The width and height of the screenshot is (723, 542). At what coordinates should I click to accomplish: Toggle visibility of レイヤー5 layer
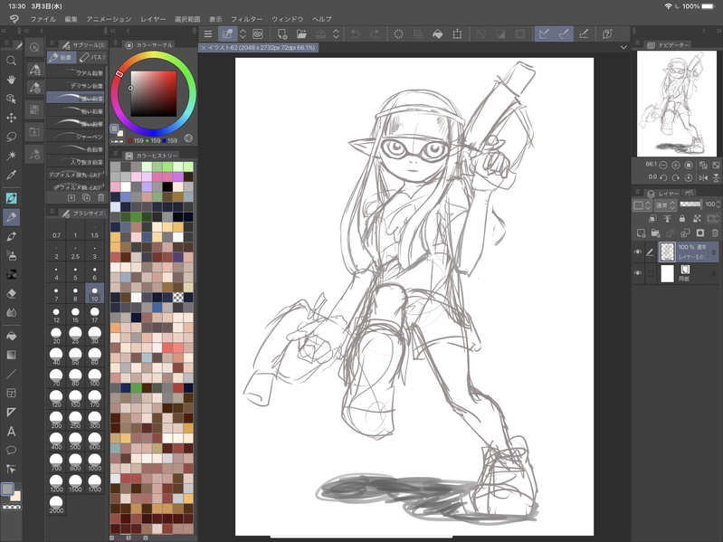click(638, 252)
